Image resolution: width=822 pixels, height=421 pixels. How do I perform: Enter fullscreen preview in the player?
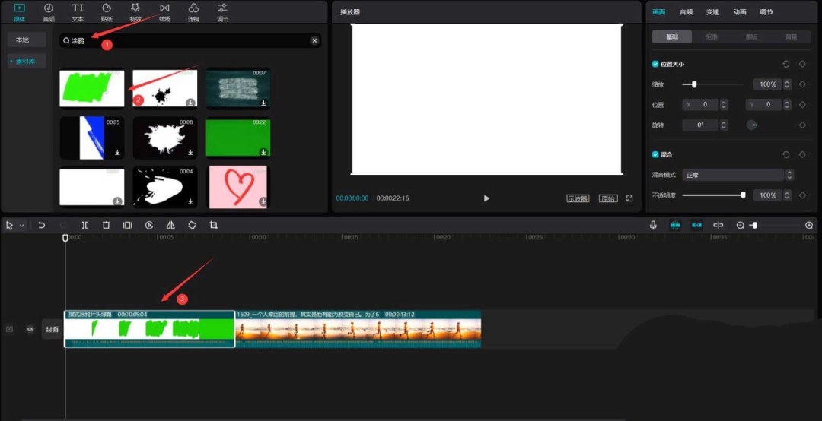tap(629, 198)
